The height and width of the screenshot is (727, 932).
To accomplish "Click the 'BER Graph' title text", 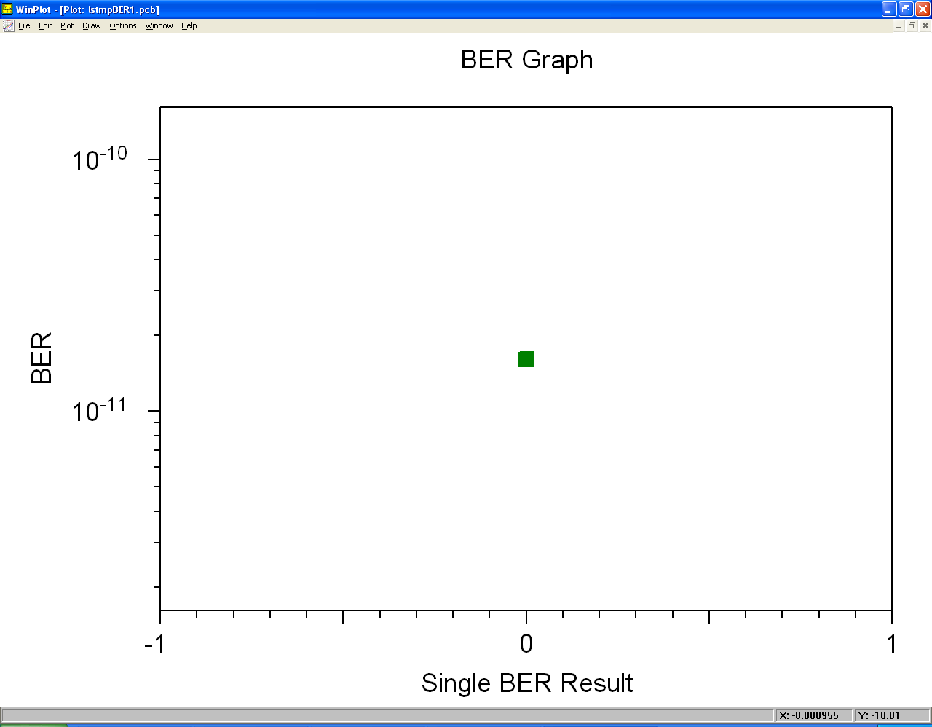I will [x=527, y=60].
